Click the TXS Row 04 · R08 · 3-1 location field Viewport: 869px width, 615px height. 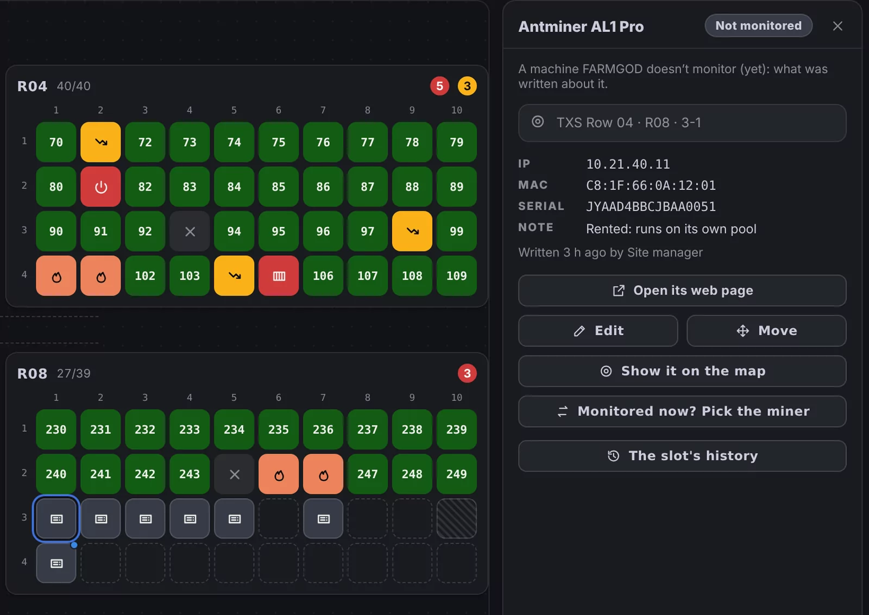pyautogui.click(x=682, y=123)
